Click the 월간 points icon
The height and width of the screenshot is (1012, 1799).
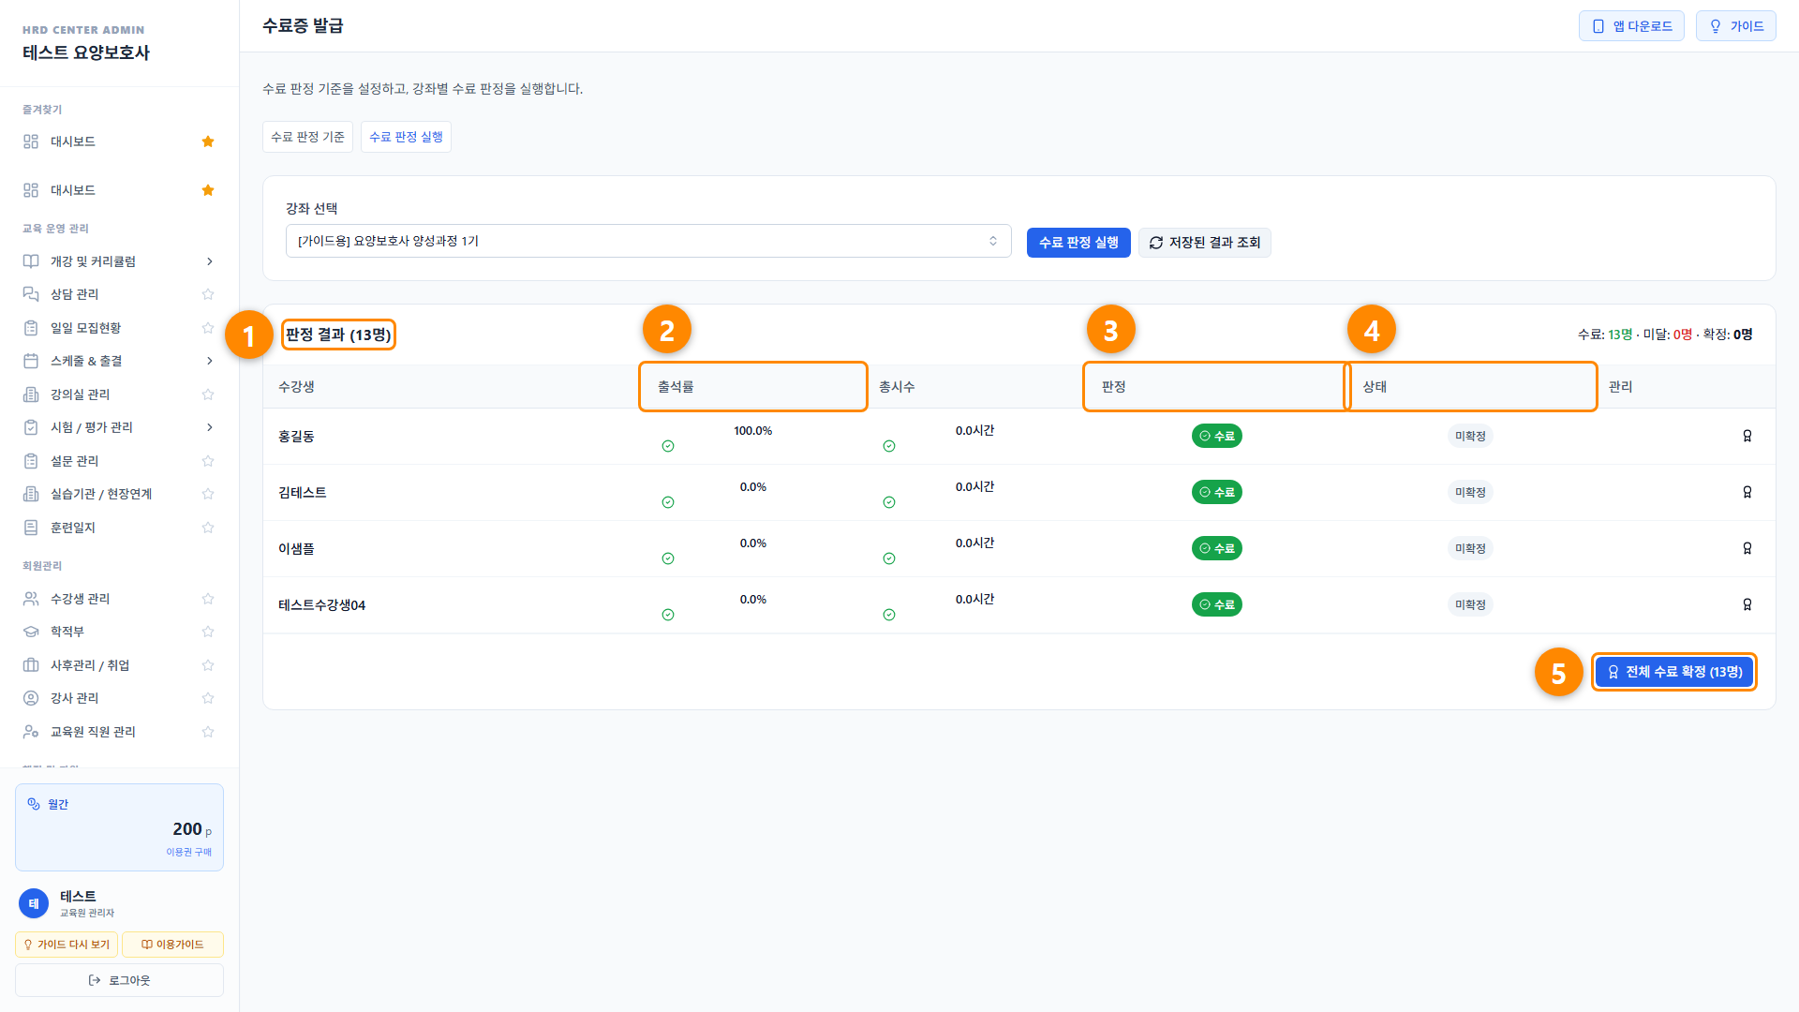(34, 804)
